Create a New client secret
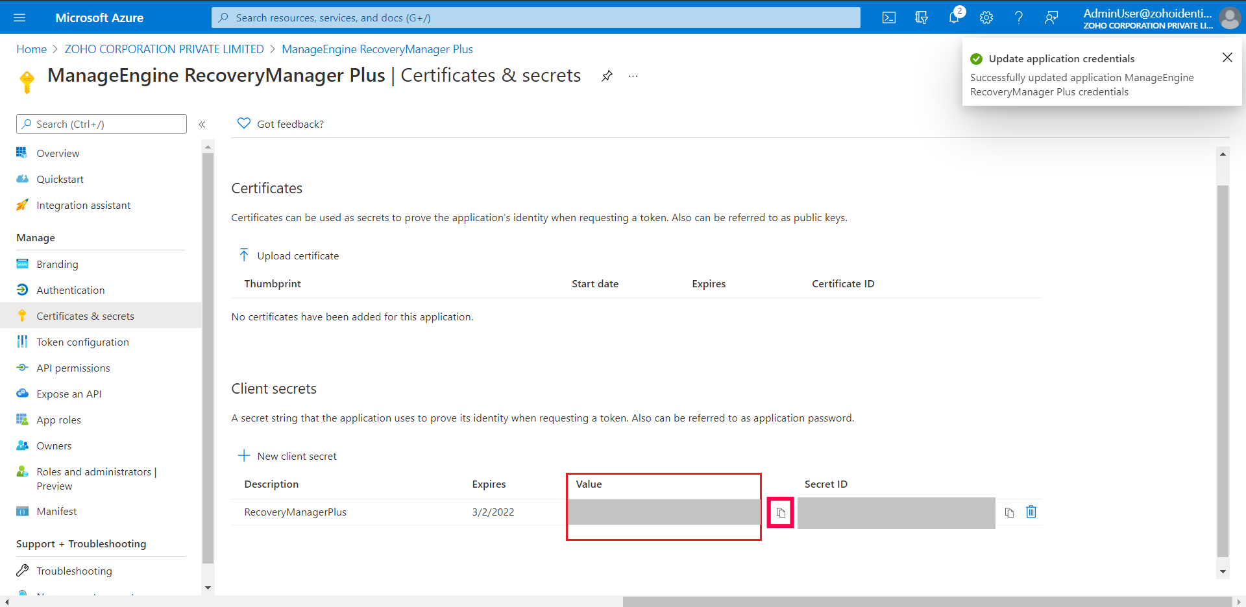This screenshot has width=1246, height=607. [x=287, y=456]
